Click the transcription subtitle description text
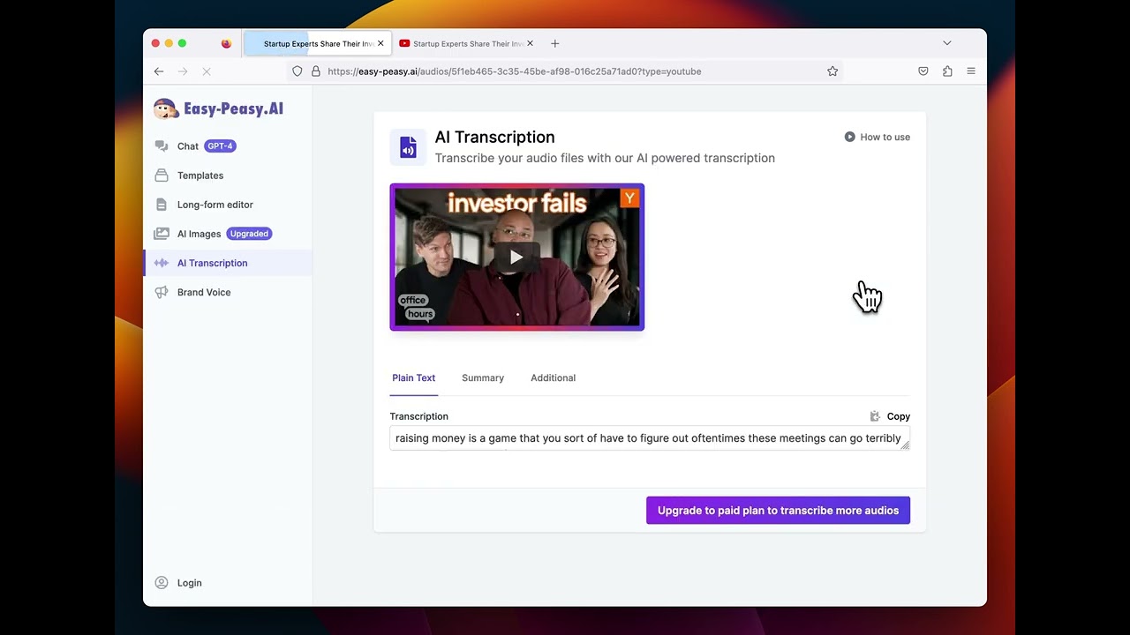 605,159
